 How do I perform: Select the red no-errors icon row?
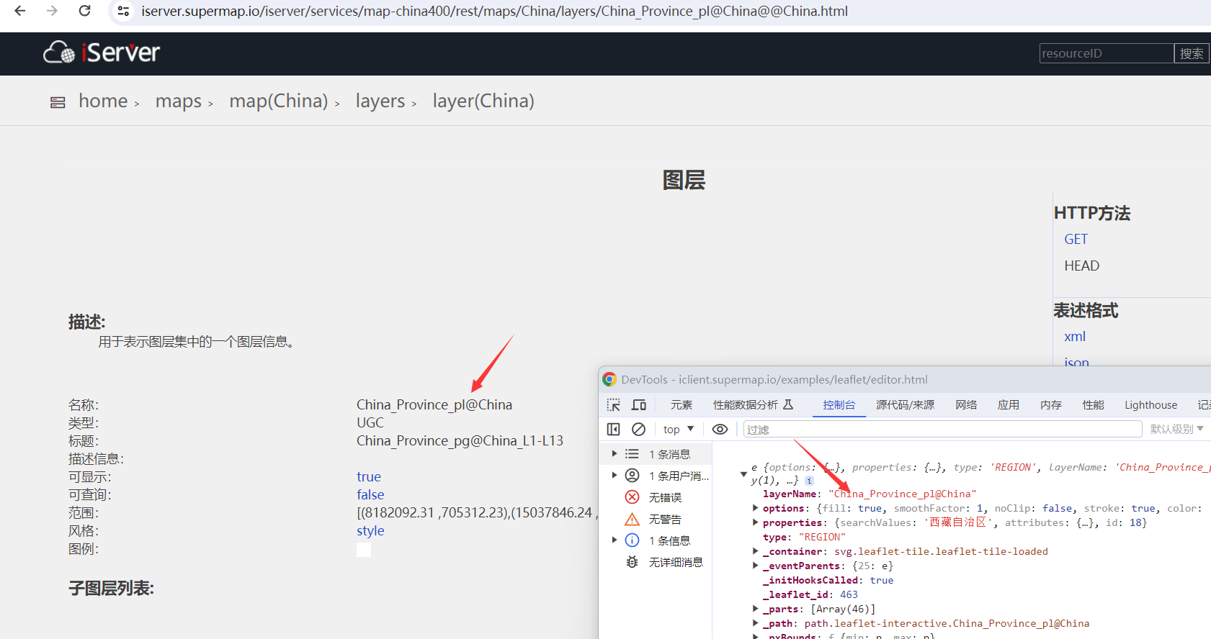pos(632,497)
